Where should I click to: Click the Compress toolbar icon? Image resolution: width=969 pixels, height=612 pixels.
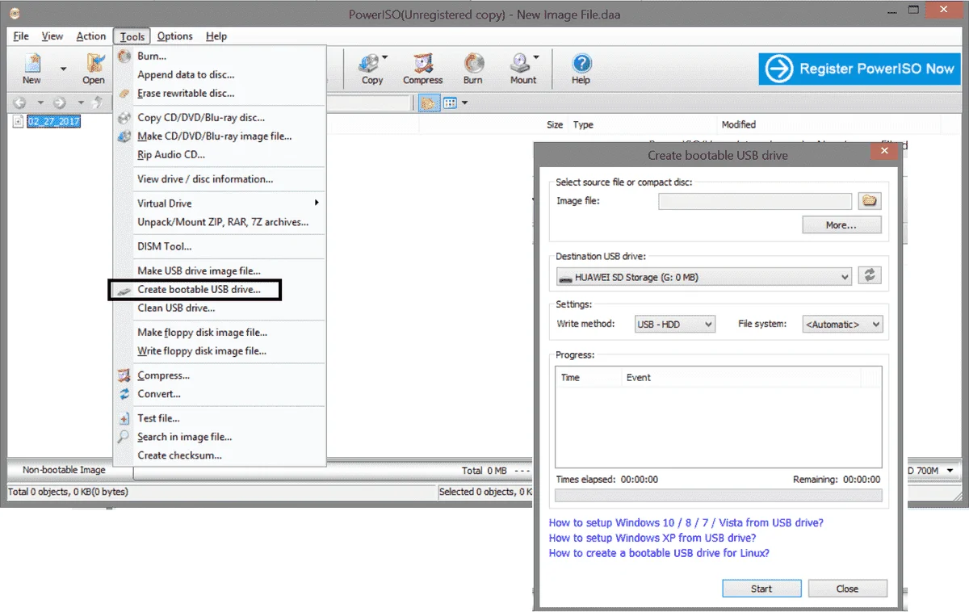[x=423, y=69]
